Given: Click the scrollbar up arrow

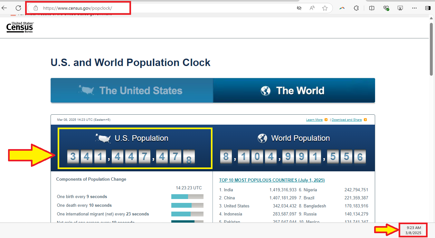Looking at the screenshot, I should point(431,18).
